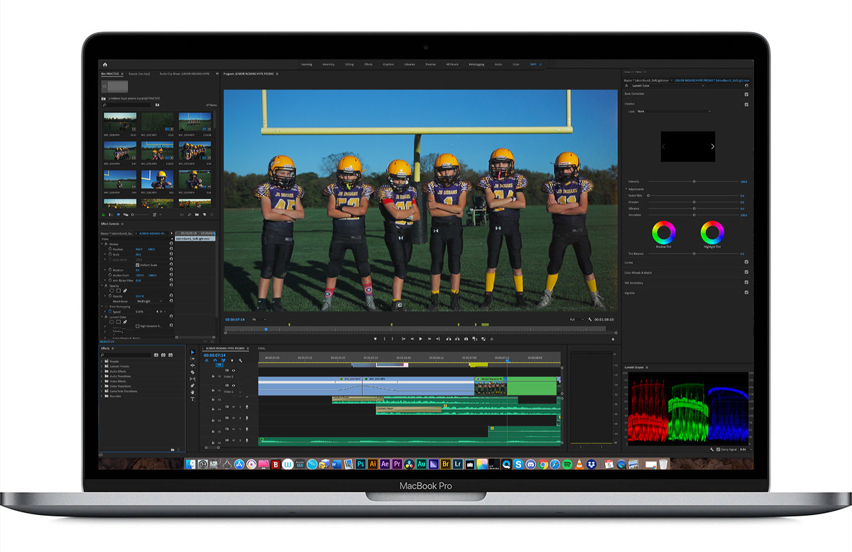
Task: Open the Lumetri Color effect selector dropdown
Action: [669, 85]
